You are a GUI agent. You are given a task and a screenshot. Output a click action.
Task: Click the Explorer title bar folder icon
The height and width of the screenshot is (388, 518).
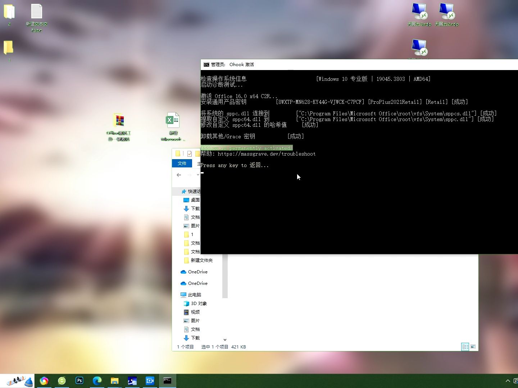point(177,154)
